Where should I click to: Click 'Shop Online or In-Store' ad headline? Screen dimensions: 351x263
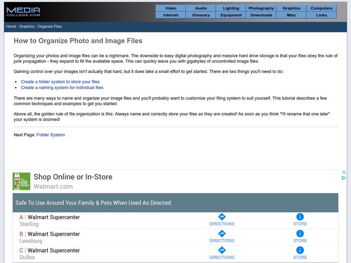(x=73, y=177)
